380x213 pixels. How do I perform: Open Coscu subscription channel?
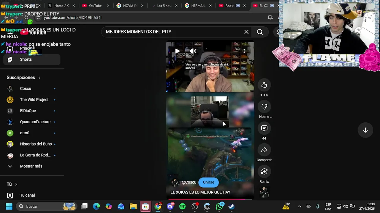(32, 88)
